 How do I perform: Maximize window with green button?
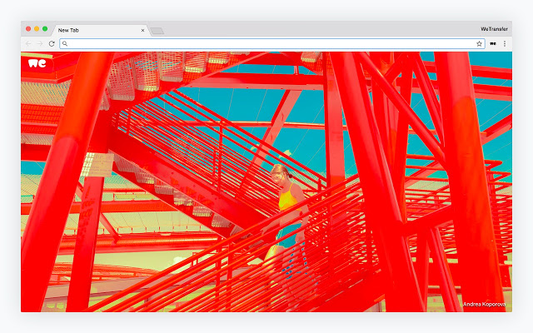click(x=45, y=29)
